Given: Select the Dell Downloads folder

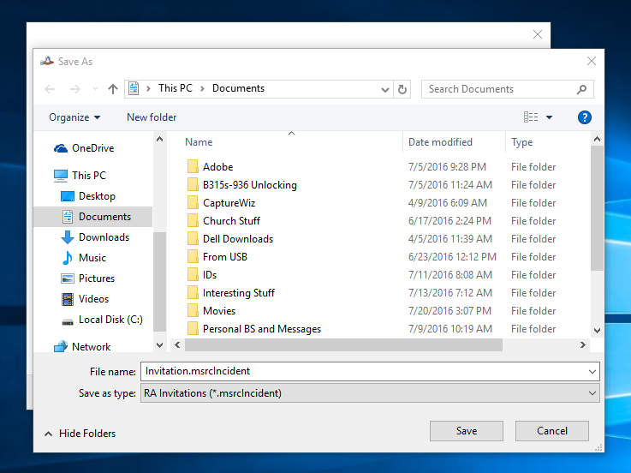Looking at the screenshot, I should (x=238, y=239).
